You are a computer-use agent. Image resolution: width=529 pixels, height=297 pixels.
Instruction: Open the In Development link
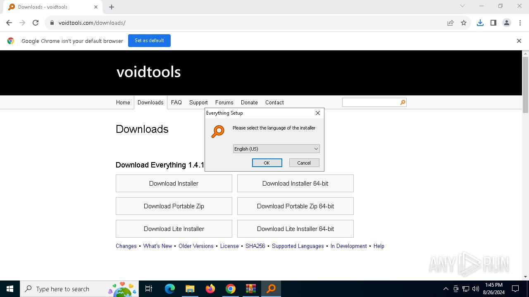point(348,246)
